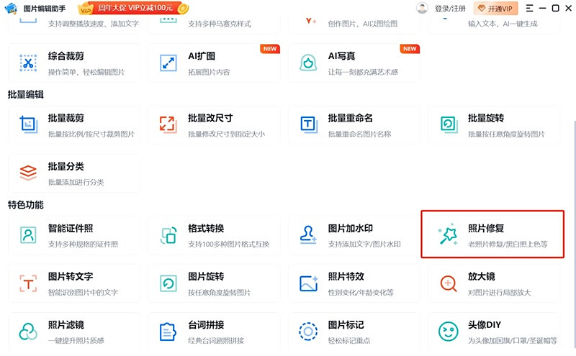This screenshot has height=356, width=576.
Task: Click the 格式转换 convert icon
Action: pos(168,235)
